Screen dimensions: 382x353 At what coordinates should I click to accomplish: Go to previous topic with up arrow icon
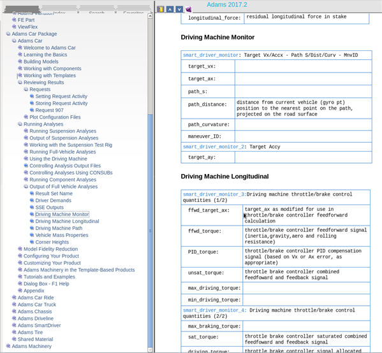[x=170, y=10]
